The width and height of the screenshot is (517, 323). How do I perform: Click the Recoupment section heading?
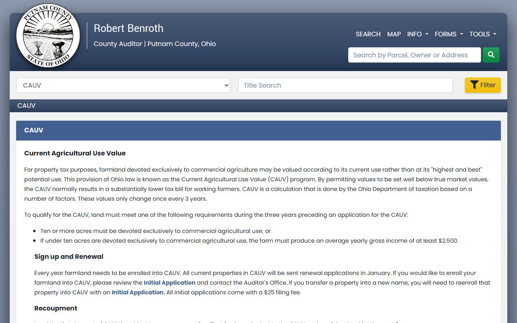tap(56, 308)
